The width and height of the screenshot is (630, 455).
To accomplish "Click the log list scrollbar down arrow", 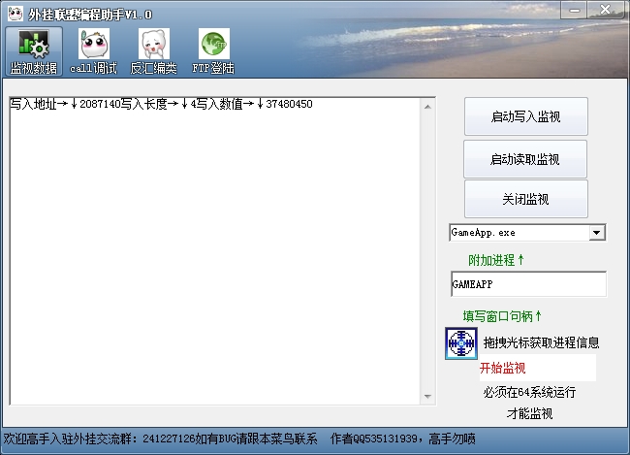I will click(427, 397).
